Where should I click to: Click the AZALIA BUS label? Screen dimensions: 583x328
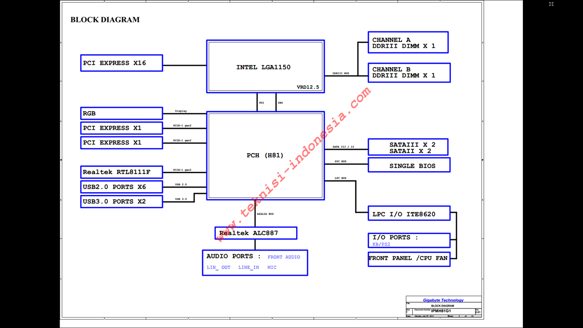265,214
